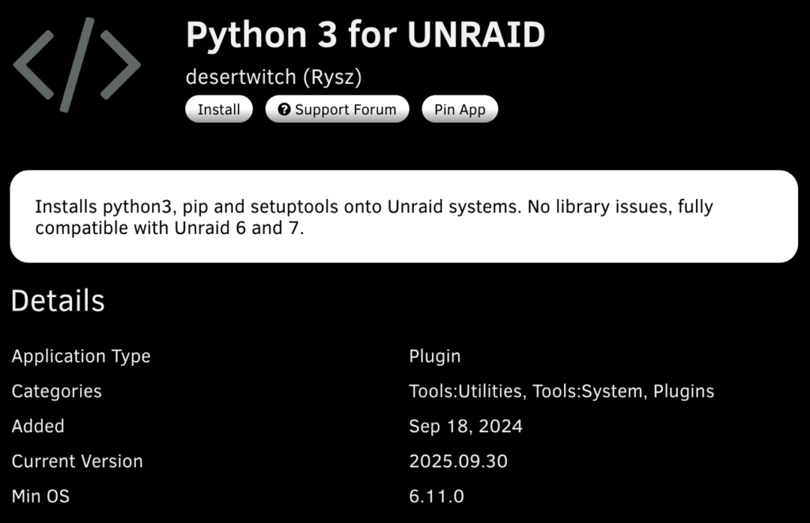Click the white description text box

(403, 216)
